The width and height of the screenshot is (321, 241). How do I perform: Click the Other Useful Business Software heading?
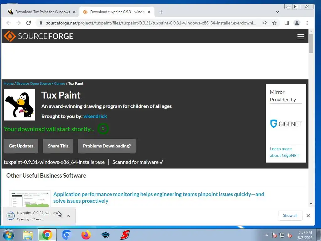(46, 176)
